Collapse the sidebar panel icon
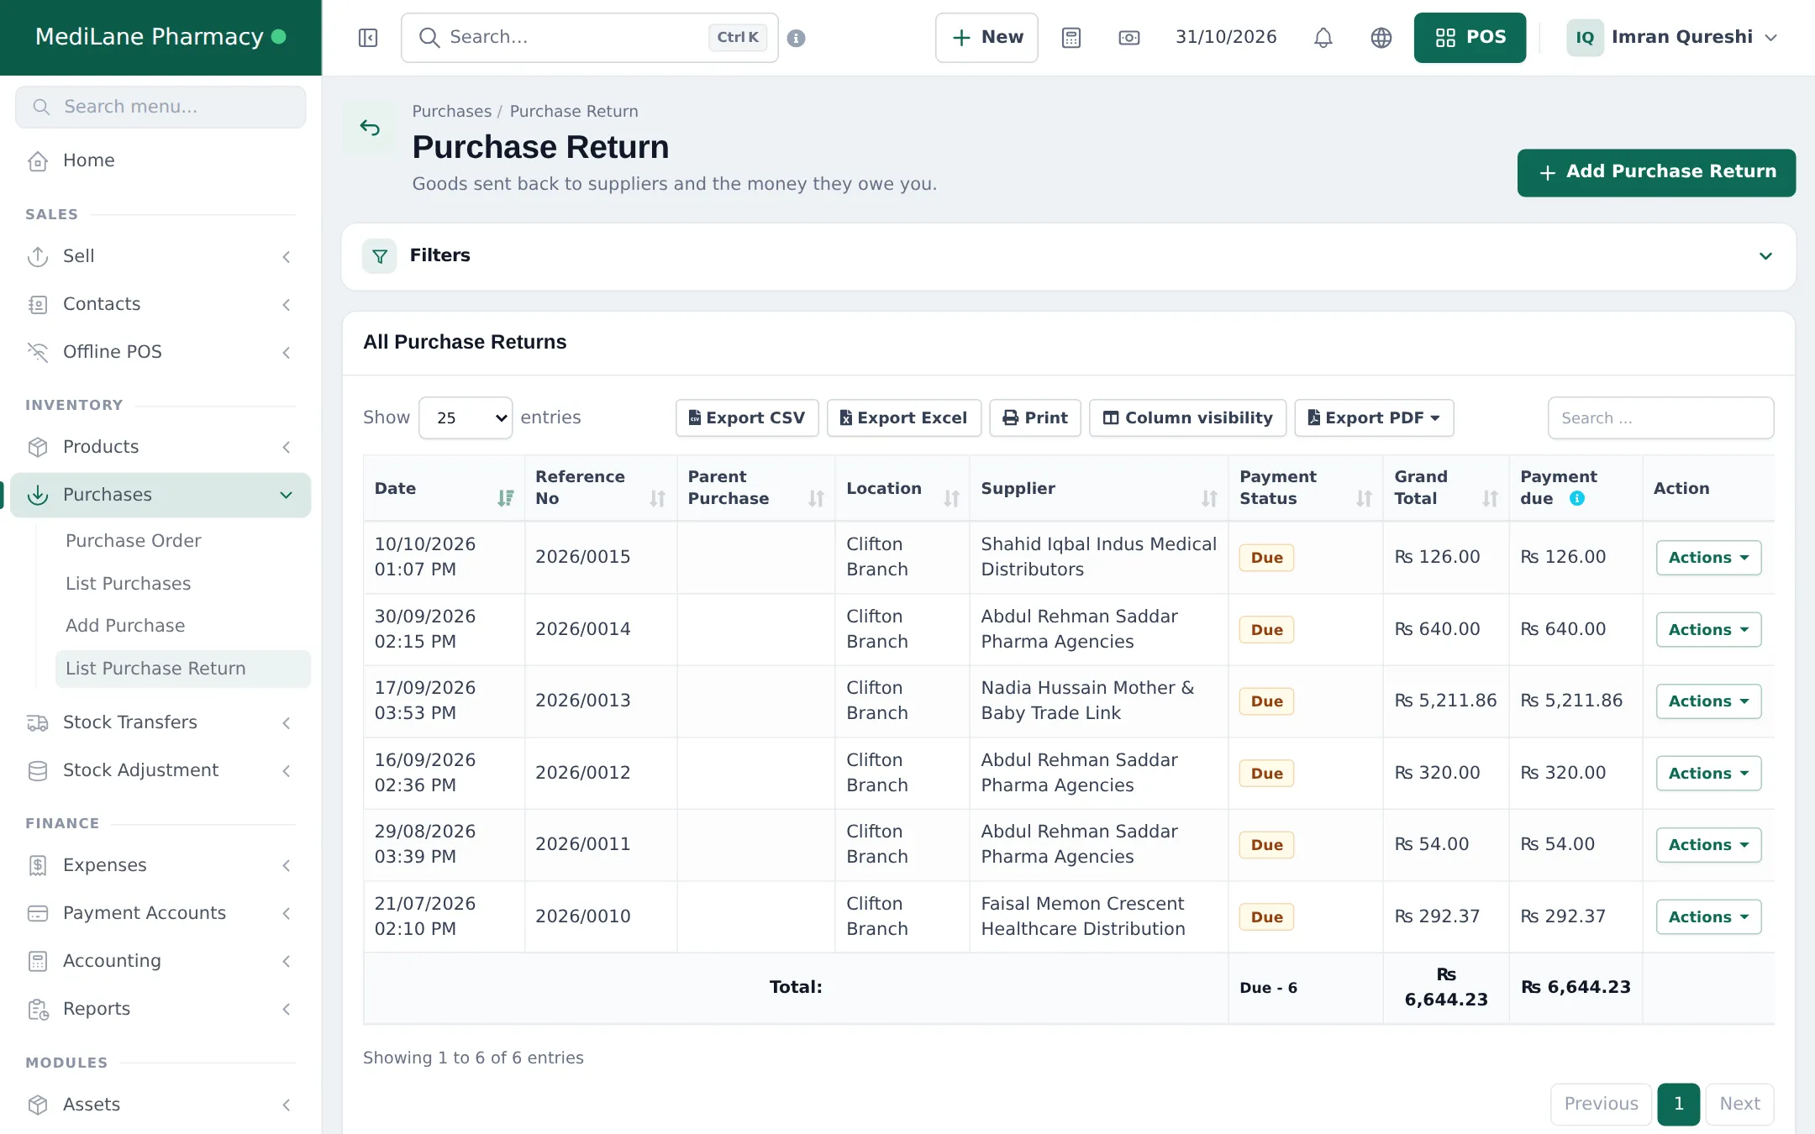This screenshot has height=1134, width=1815. 368,38
